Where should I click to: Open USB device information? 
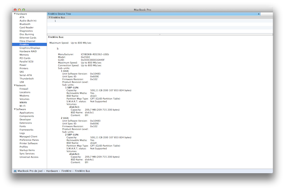coord(22,82)
